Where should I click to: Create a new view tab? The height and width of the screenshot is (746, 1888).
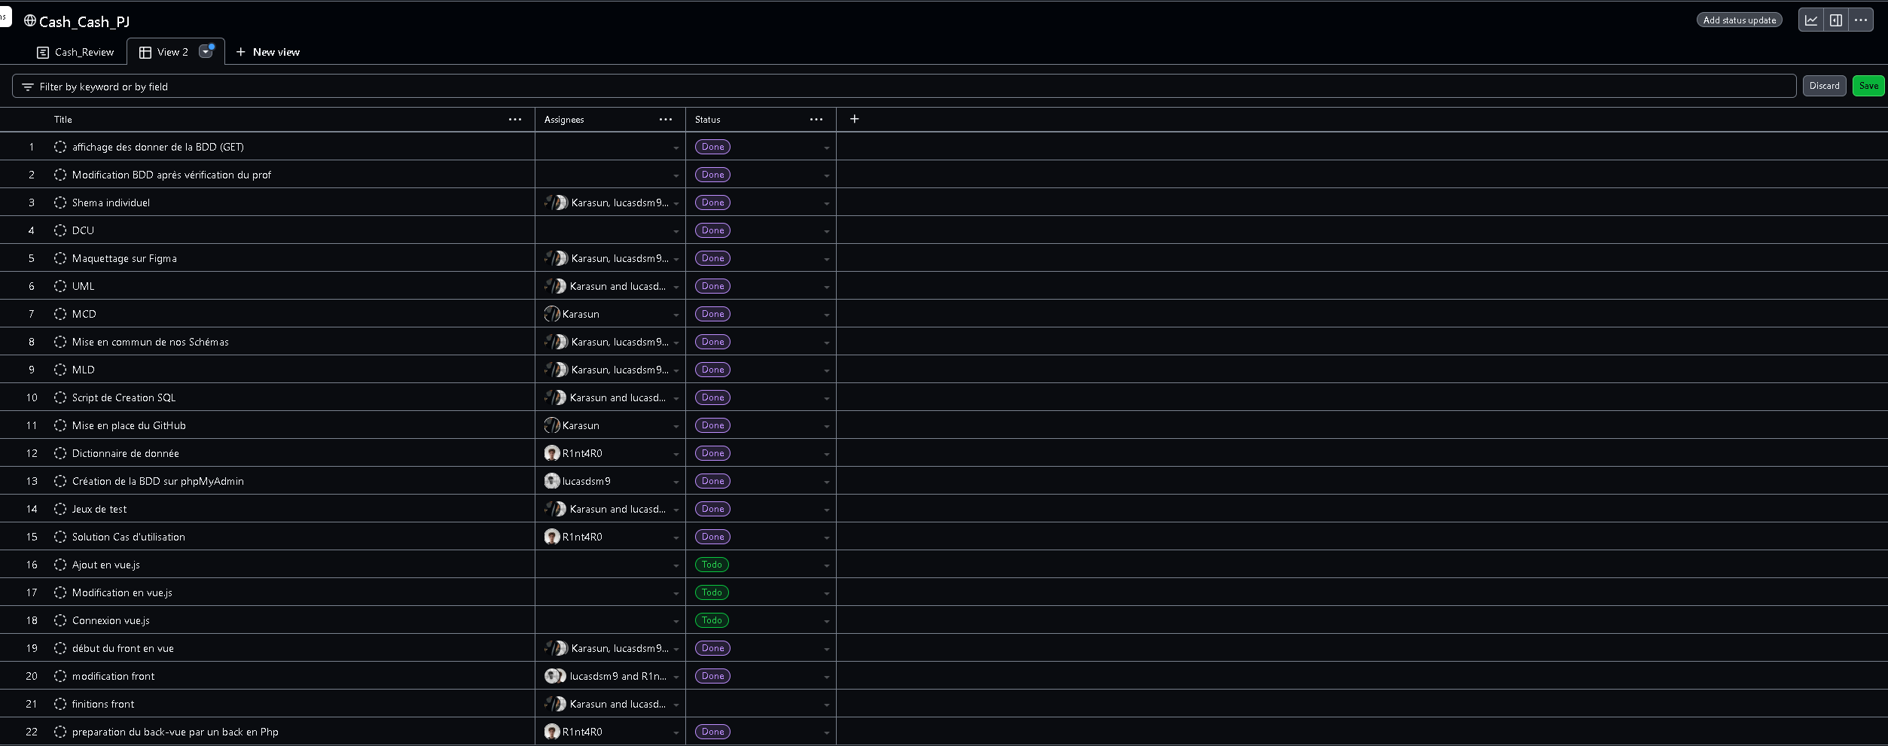[268, 52]
